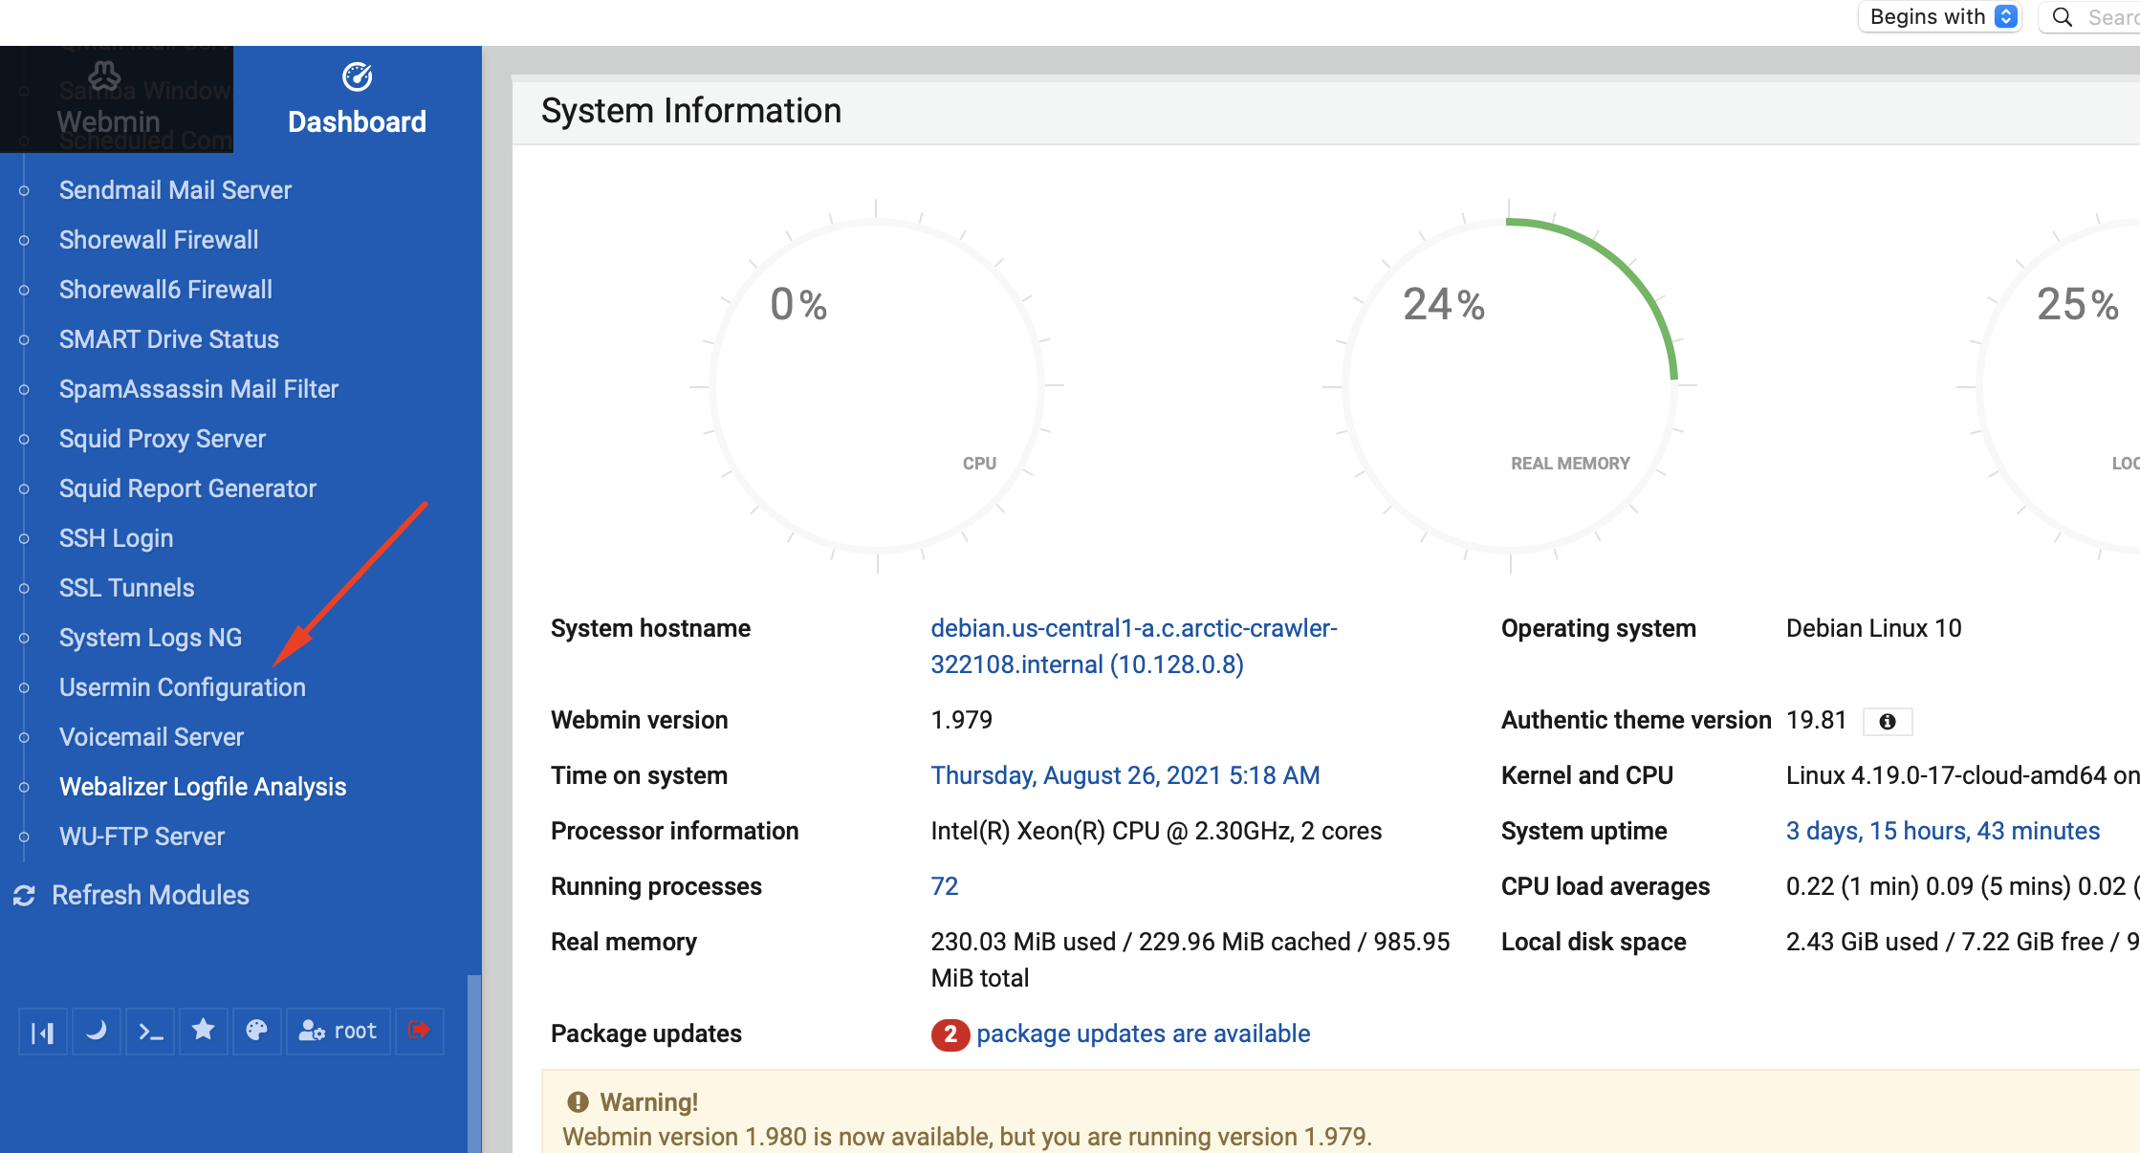
Task: Open theme configuration palette icon
Action: point(256,1031)
